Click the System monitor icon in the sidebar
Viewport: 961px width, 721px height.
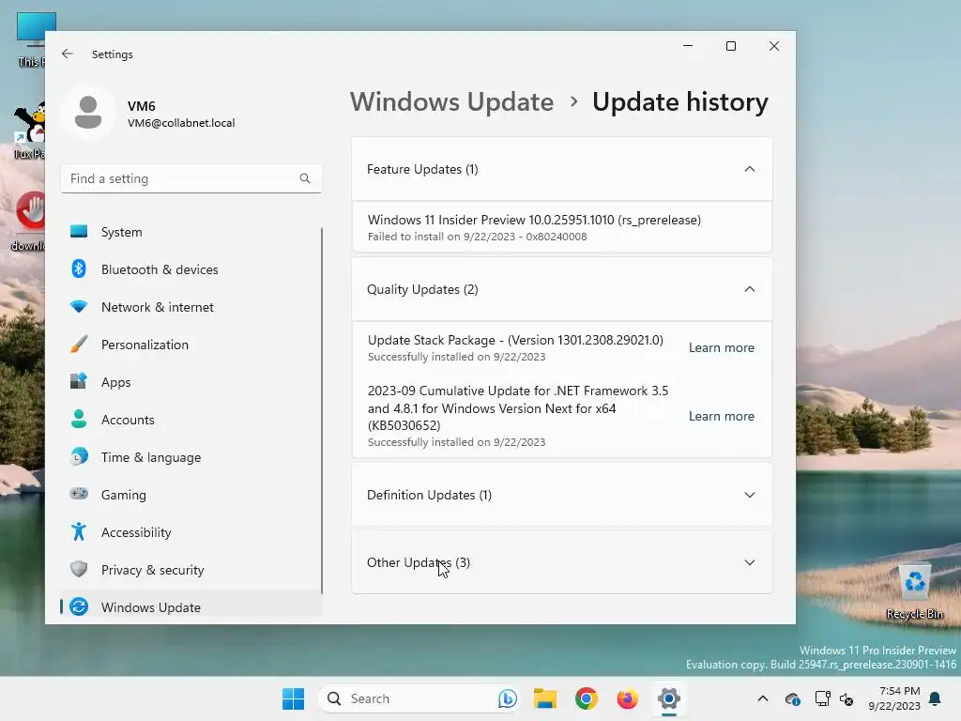click(x=79, y=232)
